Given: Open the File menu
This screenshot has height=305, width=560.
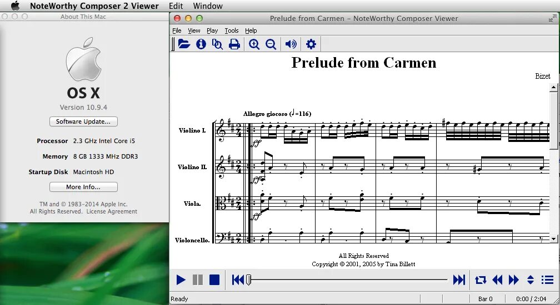Looking at the screenshot, I should [177, 30].
